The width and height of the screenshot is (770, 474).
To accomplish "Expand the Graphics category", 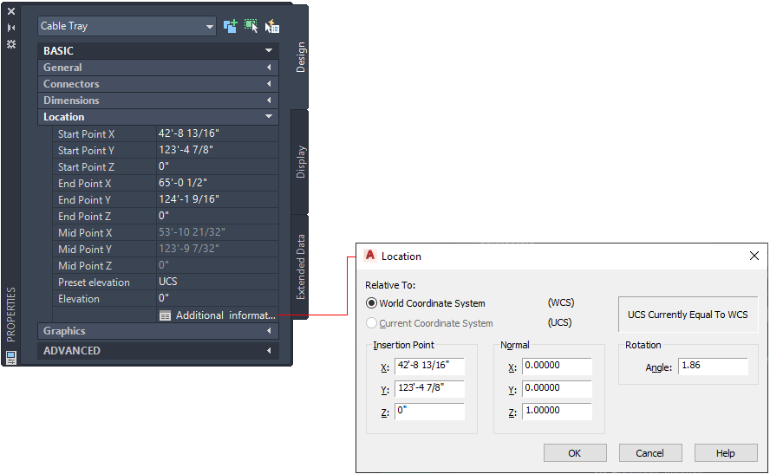I will 158,331.
